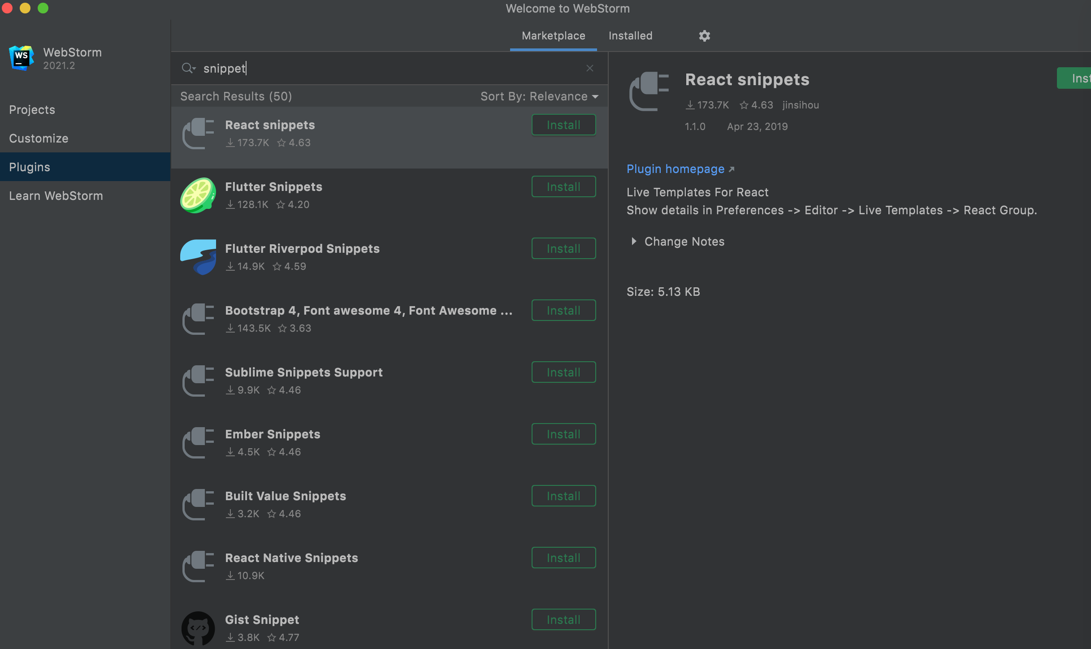Switch to the Installed tab
The height and width of the screenshot is (649, 1091).
tap(630, 36)
